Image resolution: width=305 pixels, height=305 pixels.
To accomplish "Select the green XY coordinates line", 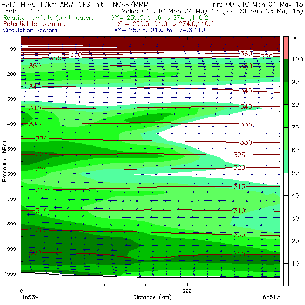I will [160, 18].
